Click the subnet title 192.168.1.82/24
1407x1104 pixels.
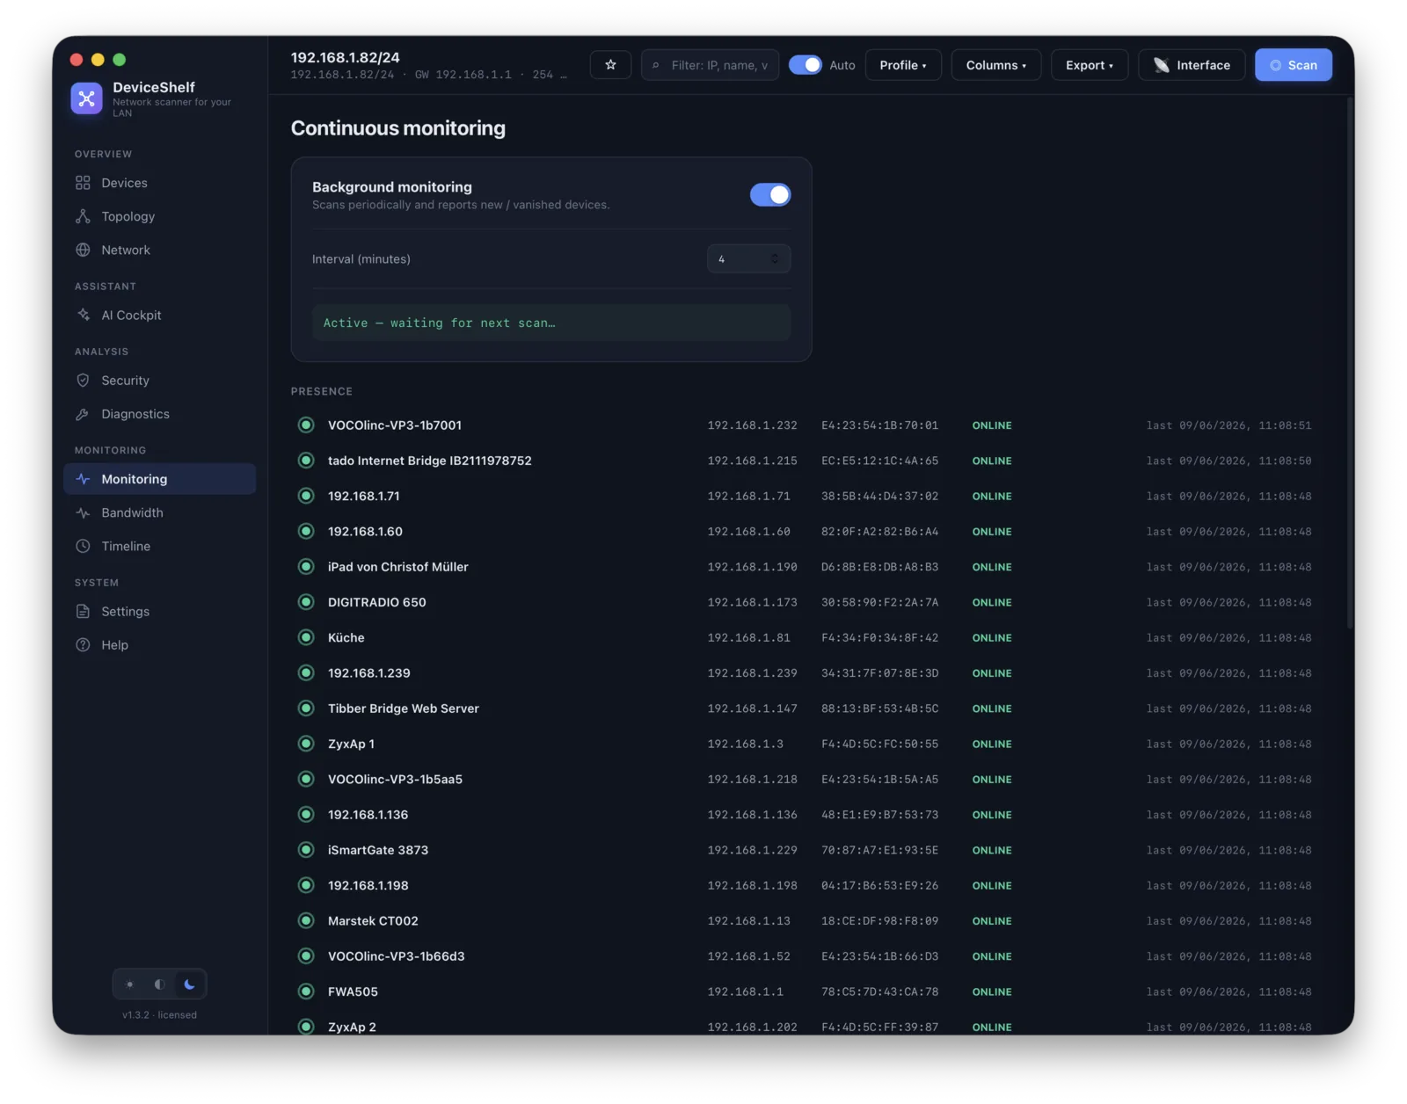point(346,57)
